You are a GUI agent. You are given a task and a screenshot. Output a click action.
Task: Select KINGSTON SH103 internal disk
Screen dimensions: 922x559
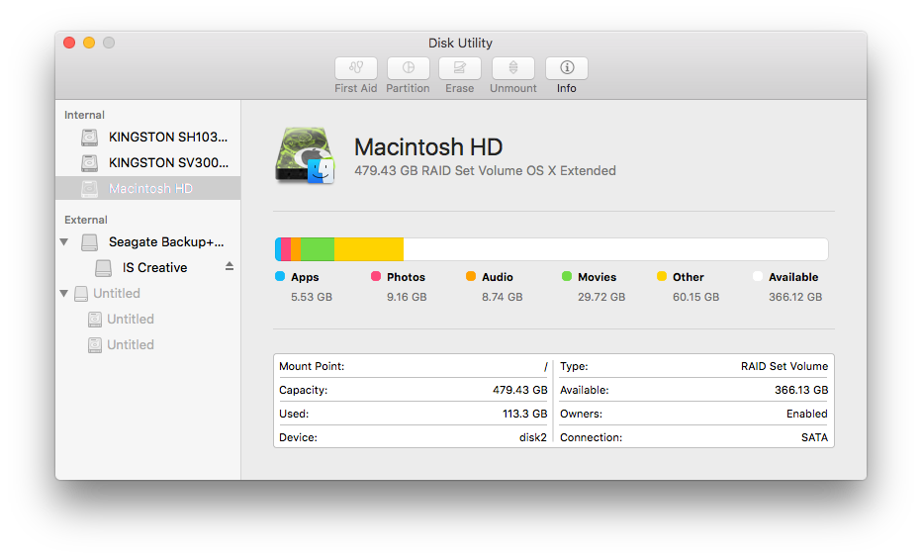(x=168, y=138)
